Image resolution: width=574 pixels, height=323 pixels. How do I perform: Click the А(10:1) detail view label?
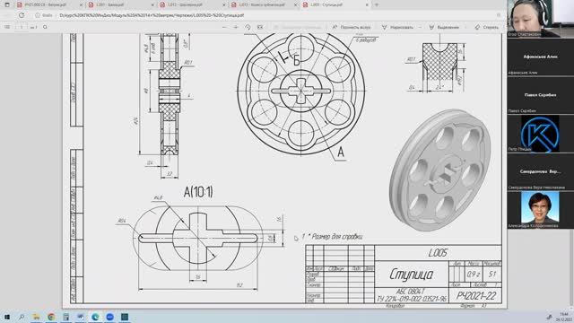pos(198,192)
